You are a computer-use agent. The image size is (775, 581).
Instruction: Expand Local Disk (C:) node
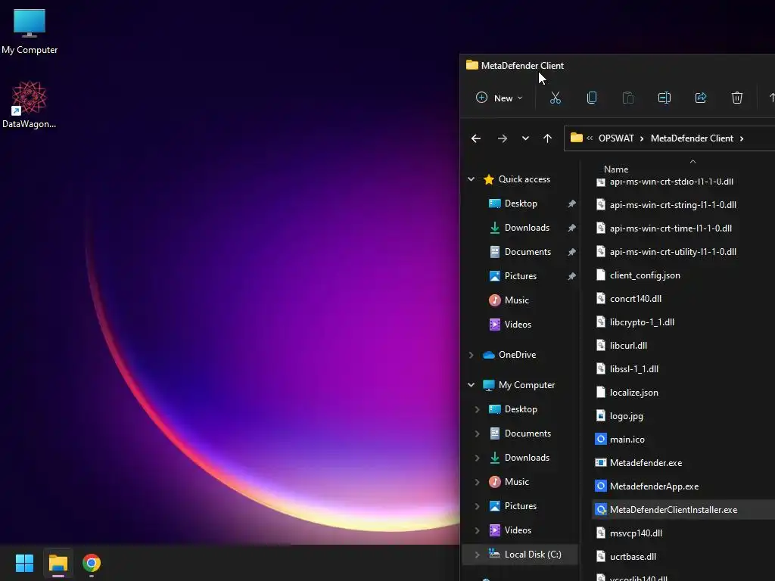tap(477, 555)
